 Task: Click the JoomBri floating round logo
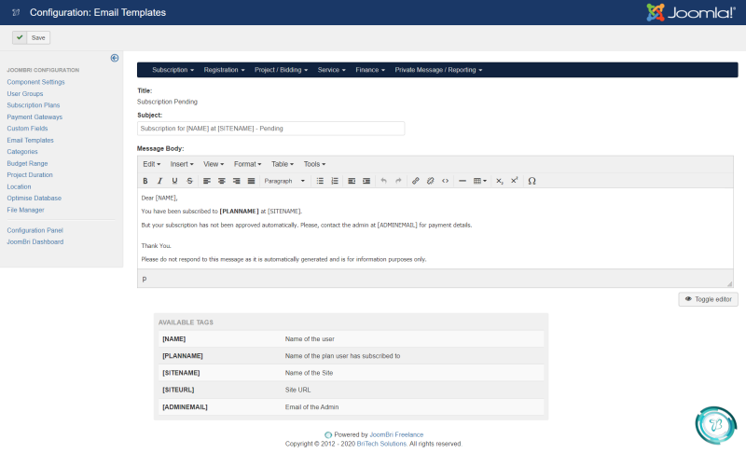(x=715, y=425)
